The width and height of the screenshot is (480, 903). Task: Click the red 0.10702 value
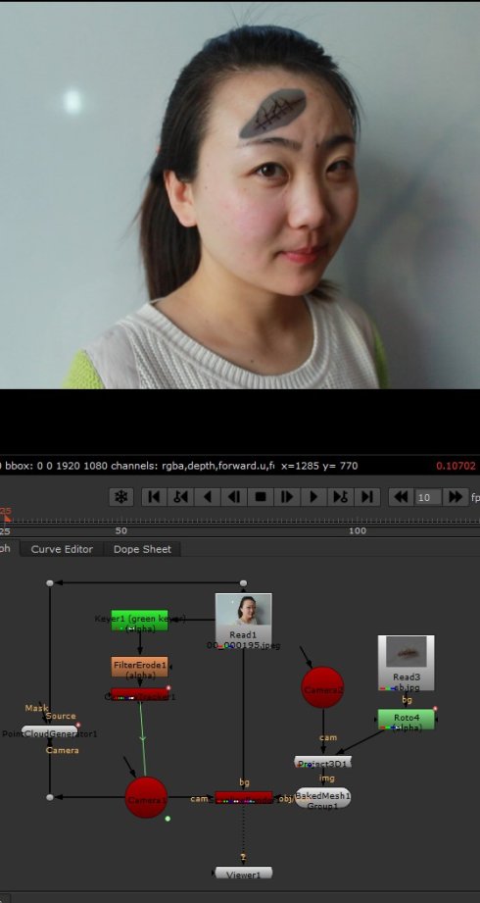tap(456, 466)
